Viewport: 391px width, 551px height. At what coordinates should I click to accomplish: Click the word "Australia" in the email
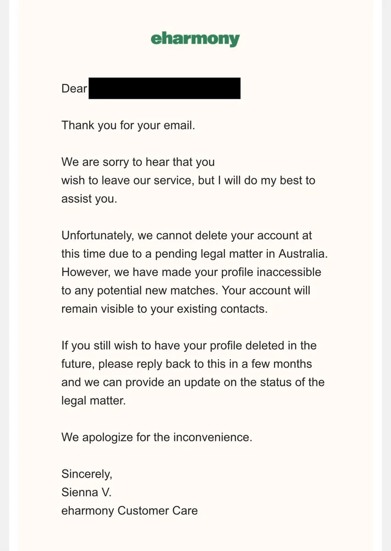tap(304, 254)
